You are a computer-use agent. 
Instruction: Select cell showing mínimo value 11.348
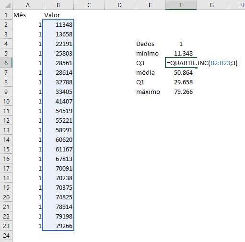pyautogui.click(x=181, y=53)
